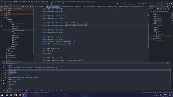Open Gradle panel settings gear
173x97 pixels.
point(168,6)
